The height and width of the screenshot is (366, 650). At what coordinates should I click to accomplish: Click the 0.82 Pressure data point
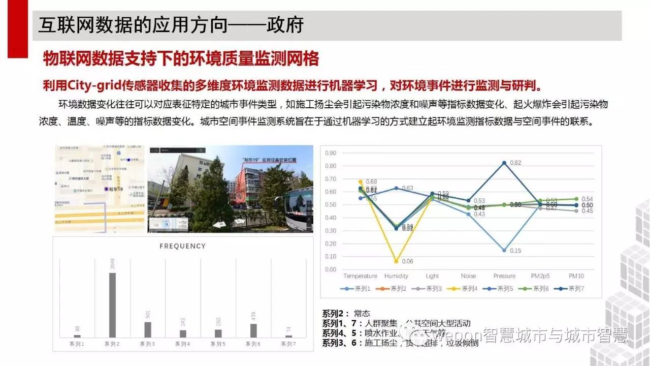[504, 163]
